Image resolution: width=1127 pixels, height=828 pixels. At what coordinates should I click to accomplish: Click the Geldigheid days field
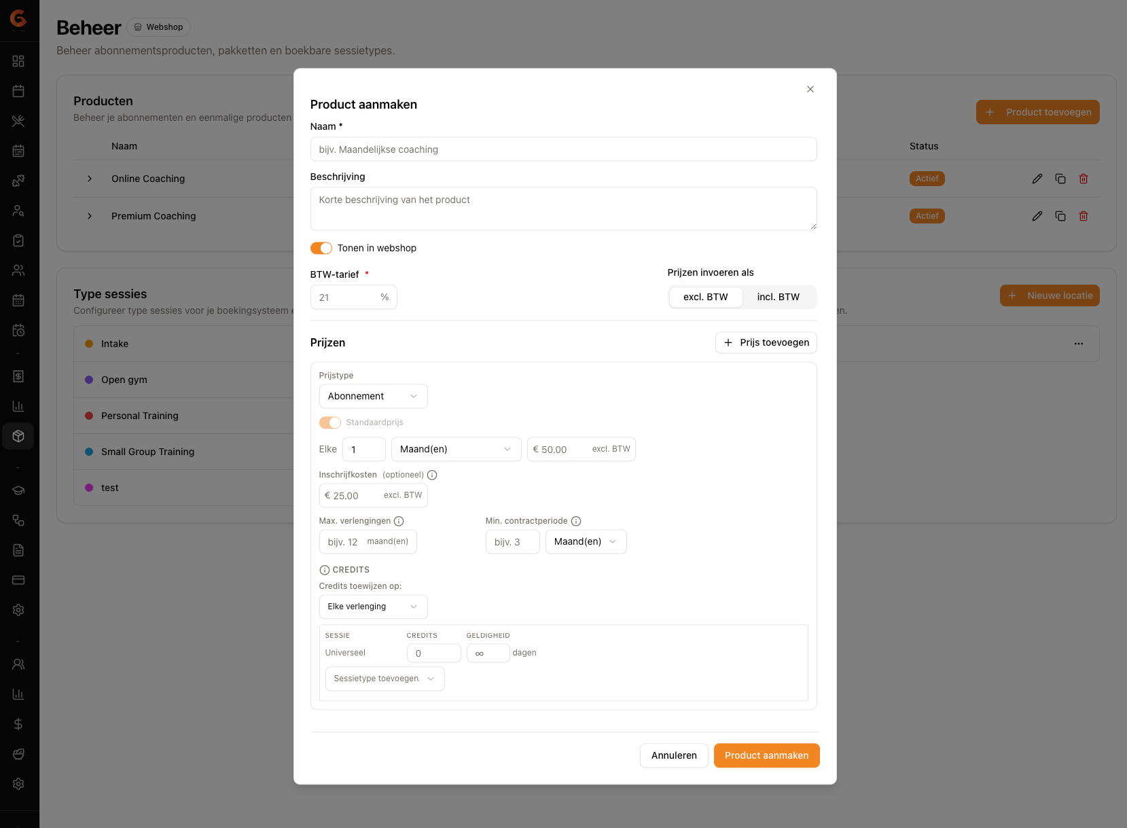488,653
